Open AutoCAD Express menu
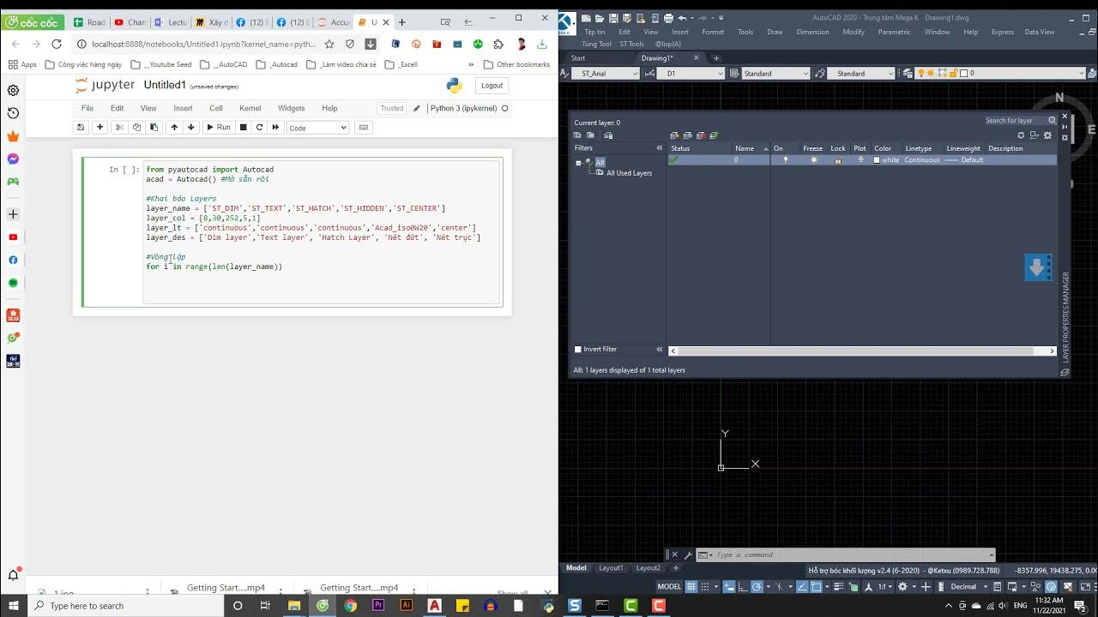The width and height of the screenshot is (1098, 617). pyautogui.click(x=1002, y=32)
